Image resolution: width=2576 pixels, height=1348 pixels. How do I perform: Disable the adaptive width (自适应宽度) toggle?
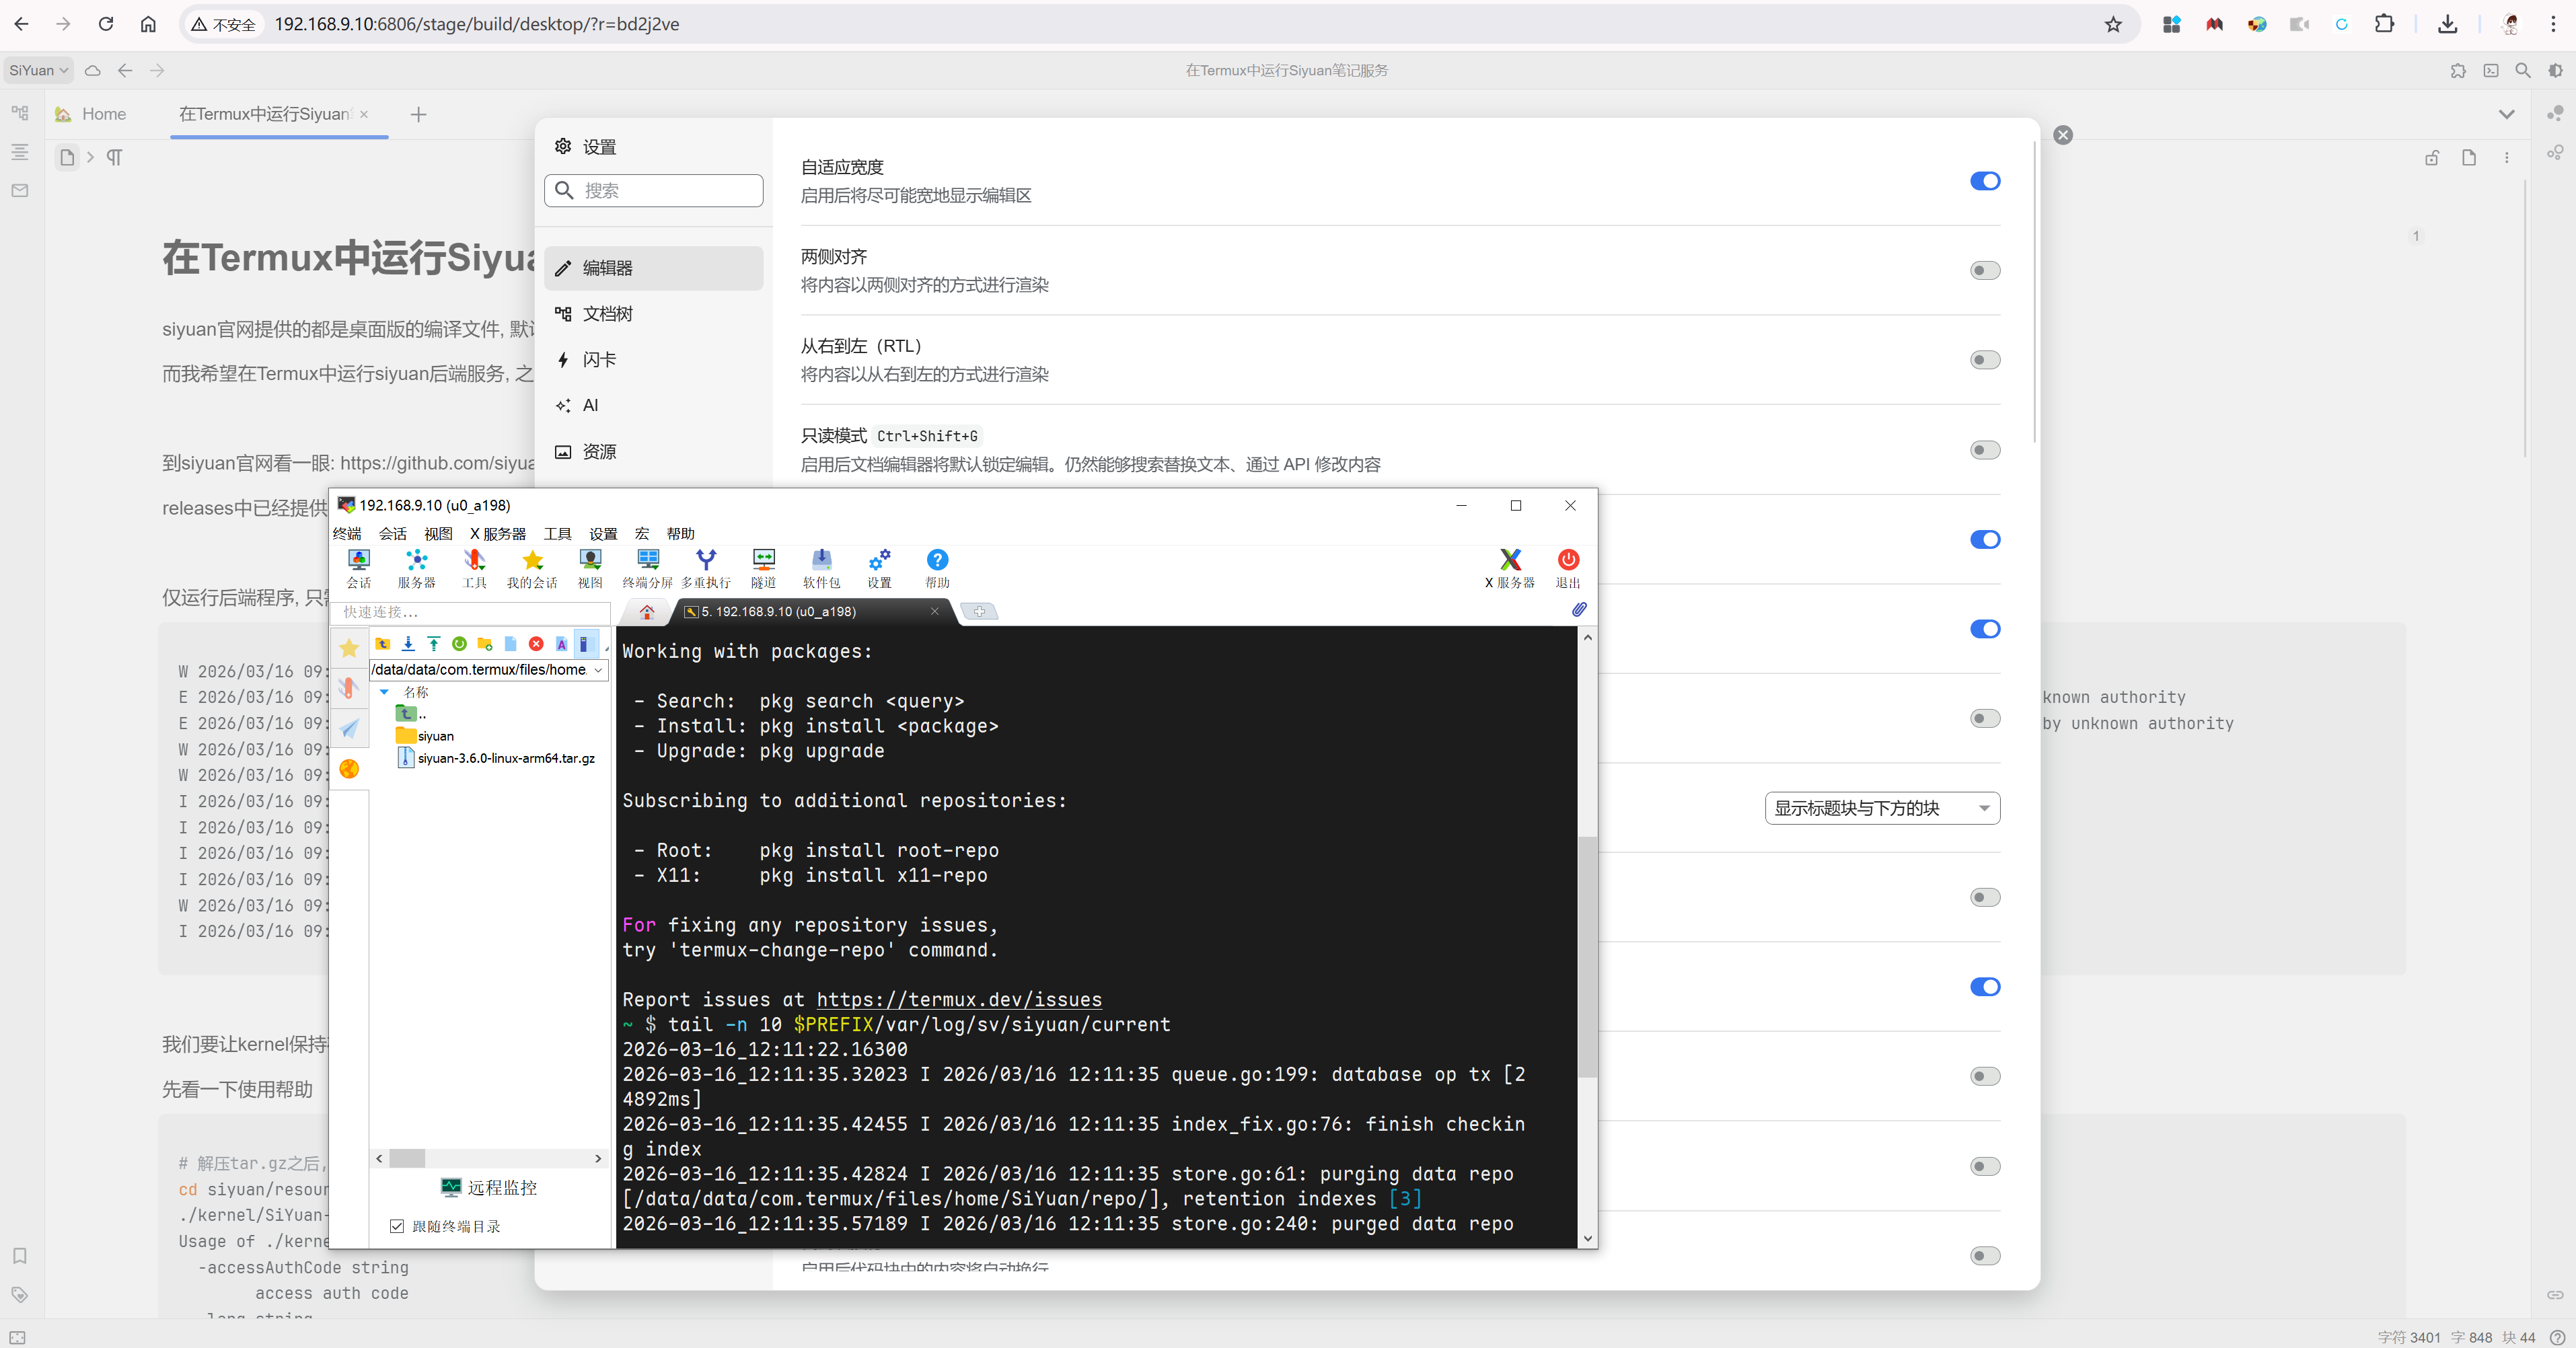[x=1984, y=181]
